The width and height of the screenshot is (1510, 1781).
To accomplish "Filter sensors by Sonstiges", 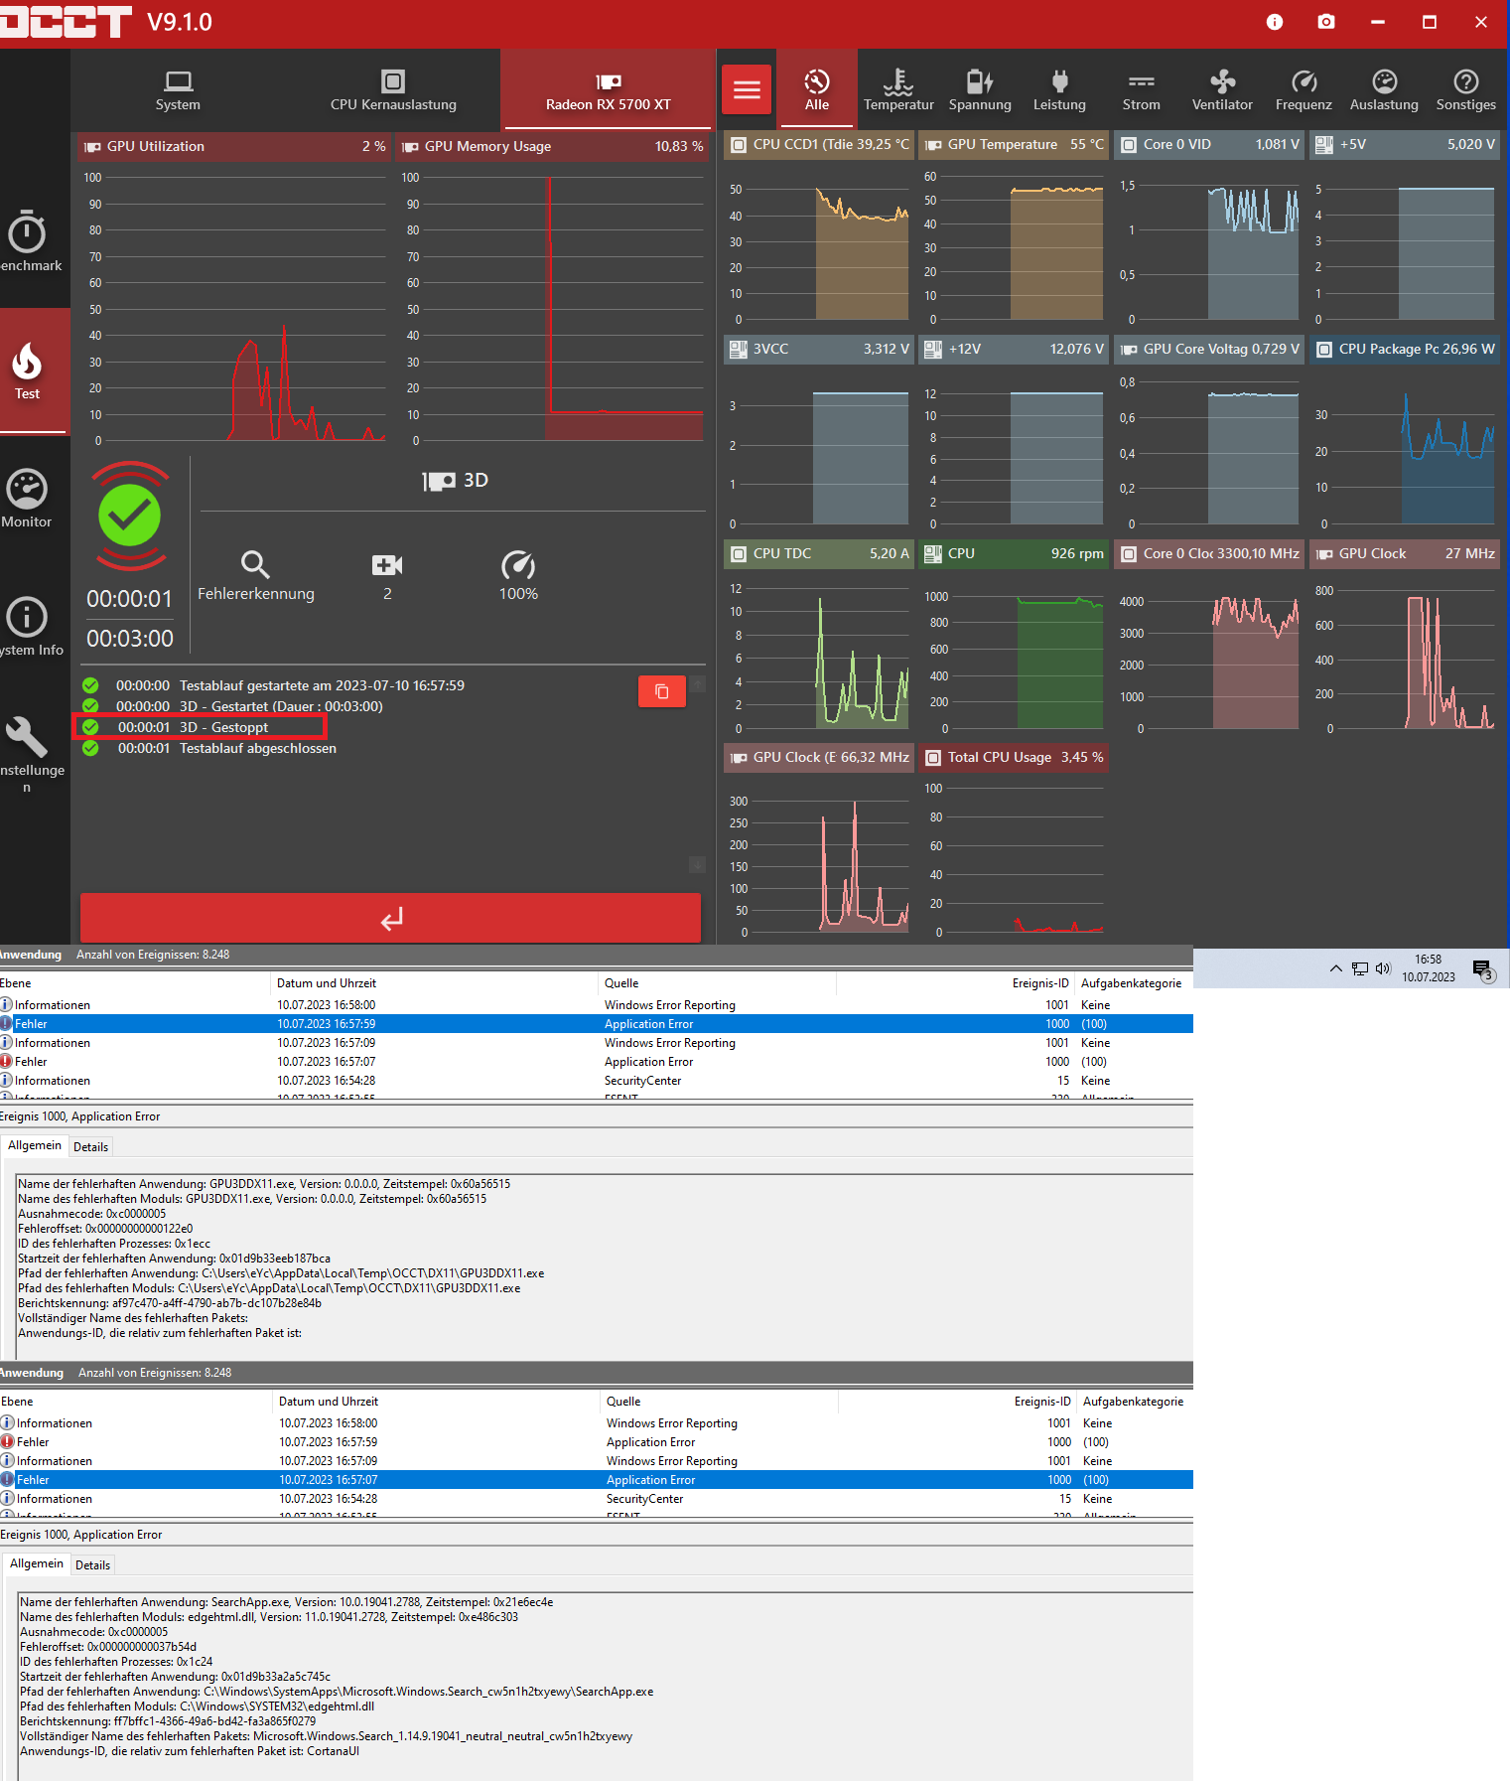I will 1465,90.
